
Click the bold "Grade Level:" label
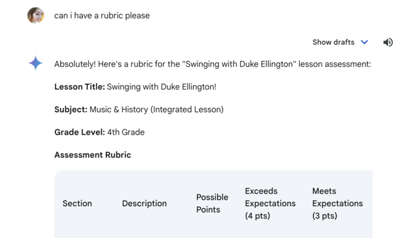point(79,132)
